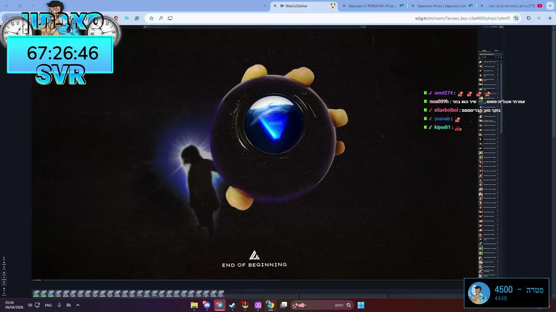This screenshot has width=556, height=312.
Task: Open Task View from the taskbar
Action: pos(284,305)
